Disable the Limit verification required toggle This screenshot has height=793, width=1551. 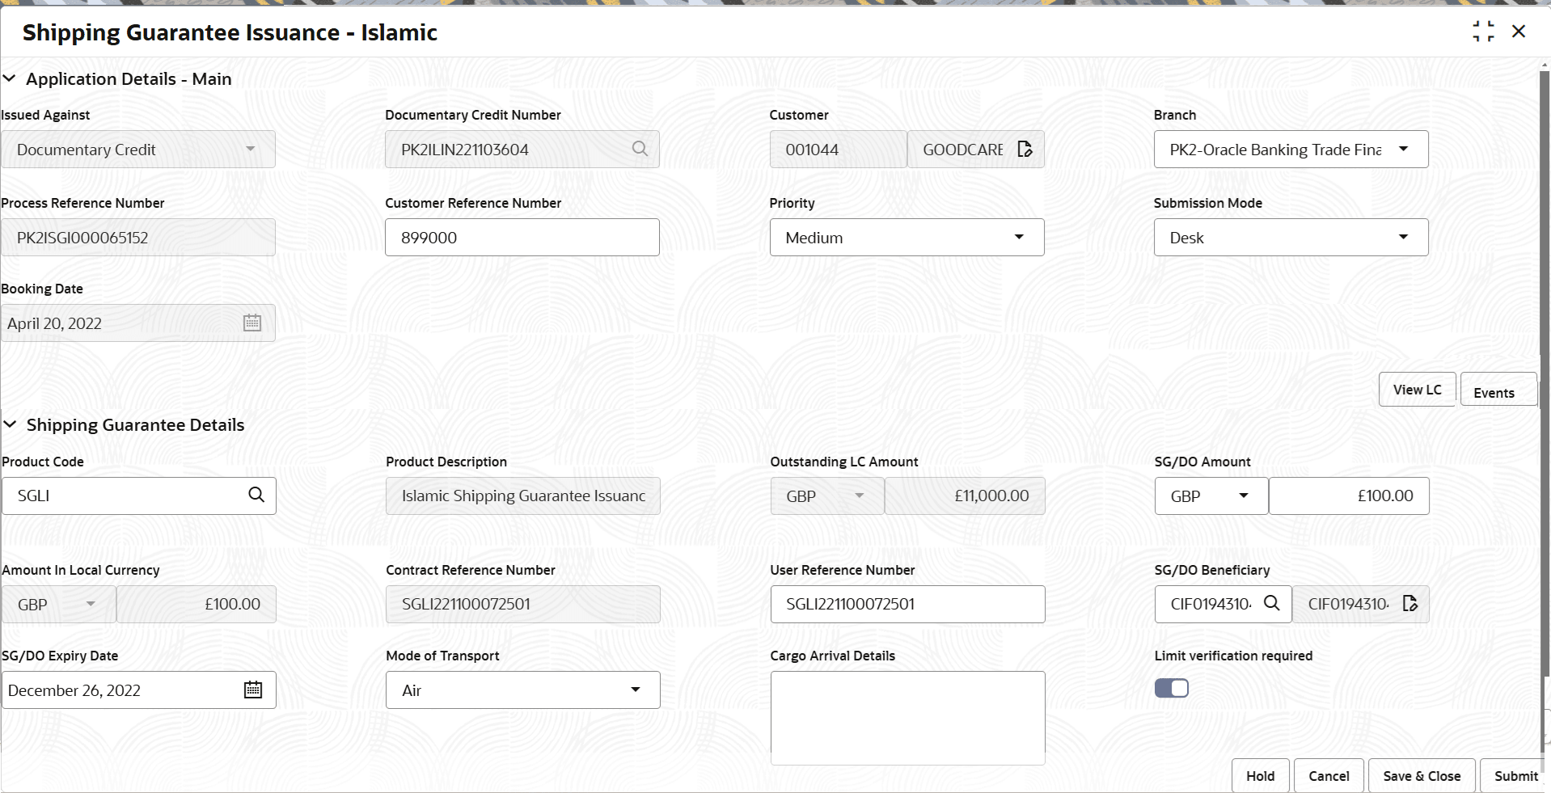(1172, 687)
